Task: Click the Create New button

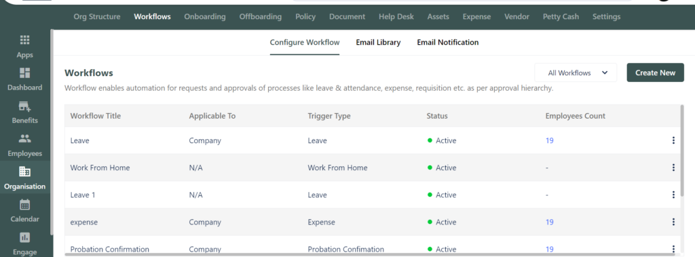Action: click(655, 73)
